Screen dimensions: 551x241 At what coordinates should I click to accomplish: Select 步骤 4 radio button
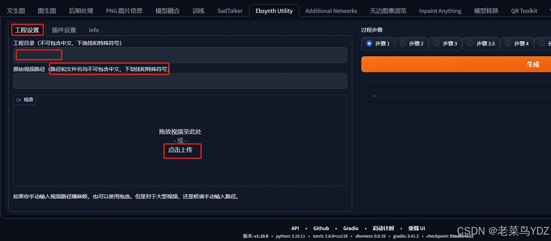pos(517,43)
